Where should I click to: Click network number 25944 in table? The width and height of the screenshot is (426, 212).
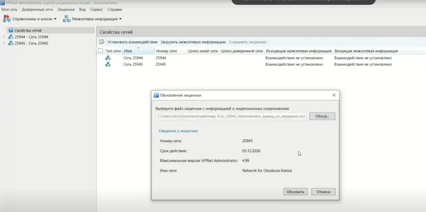click(161, 58)
